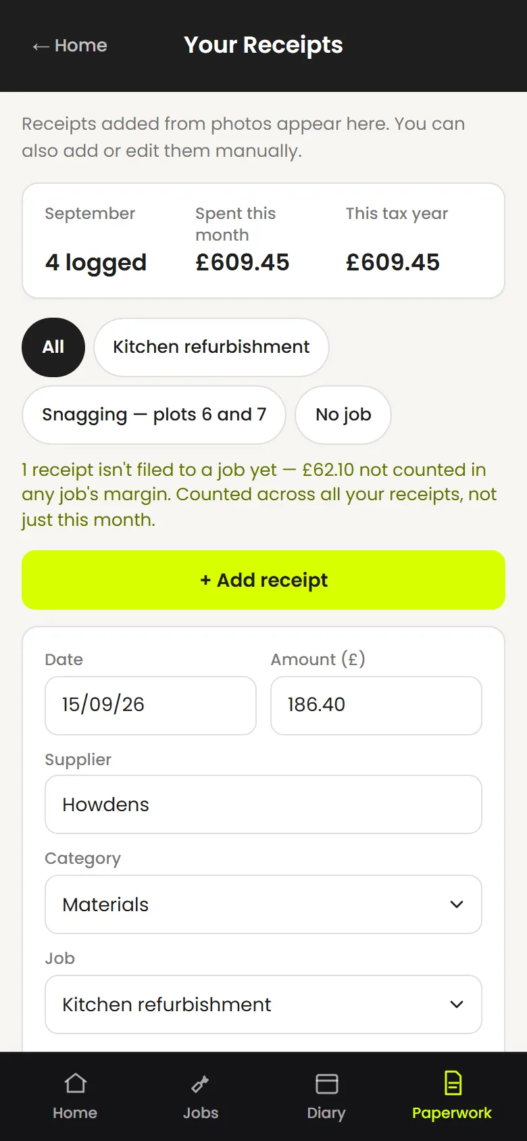Screen dimensions: 527x1141
Task: Select the All filter chip
Action: [53, 347]
